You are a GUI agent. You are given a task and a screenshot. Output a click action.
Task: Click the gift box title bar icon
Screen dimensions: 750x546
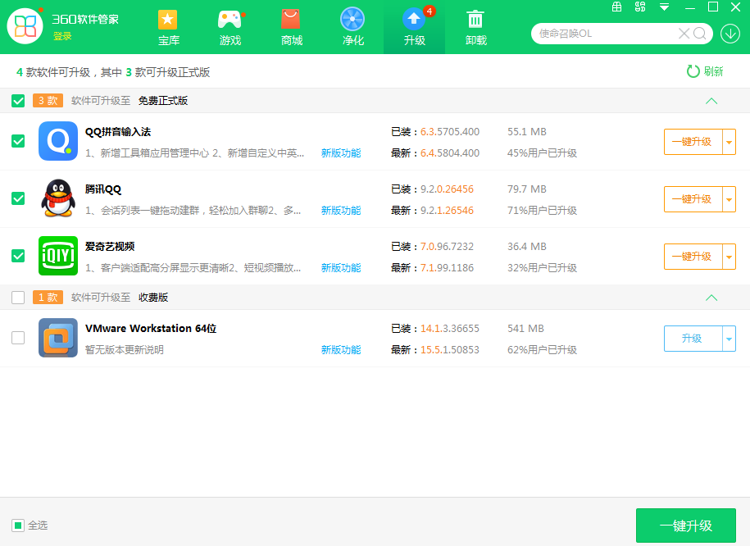617,7
